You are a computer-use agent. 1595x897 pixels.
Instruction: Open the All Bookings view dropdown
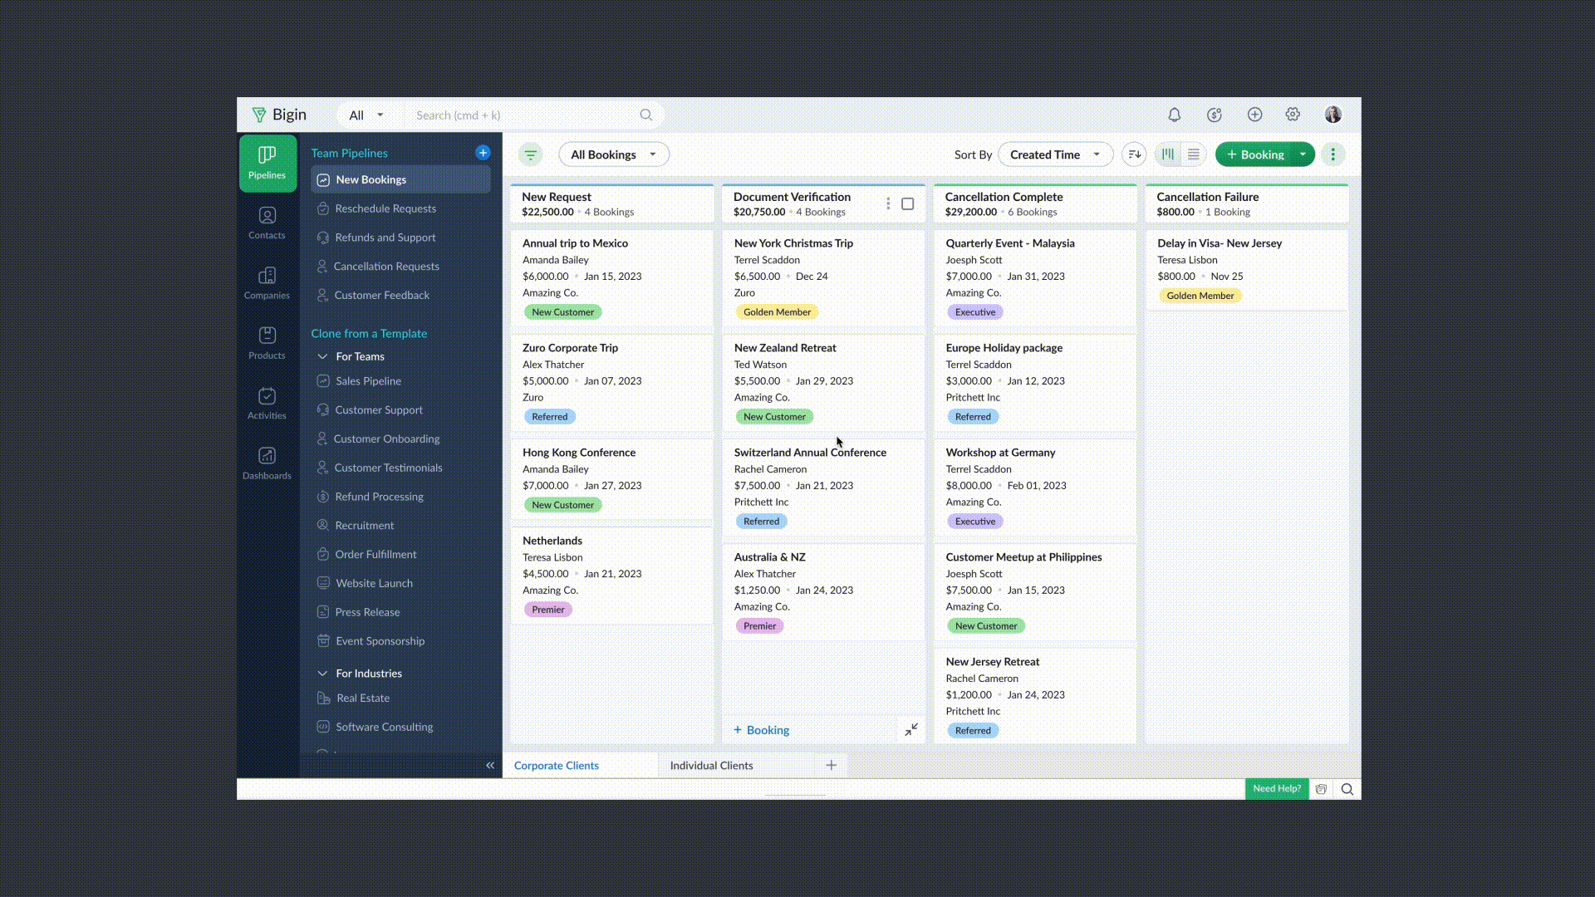click(613, 154)
